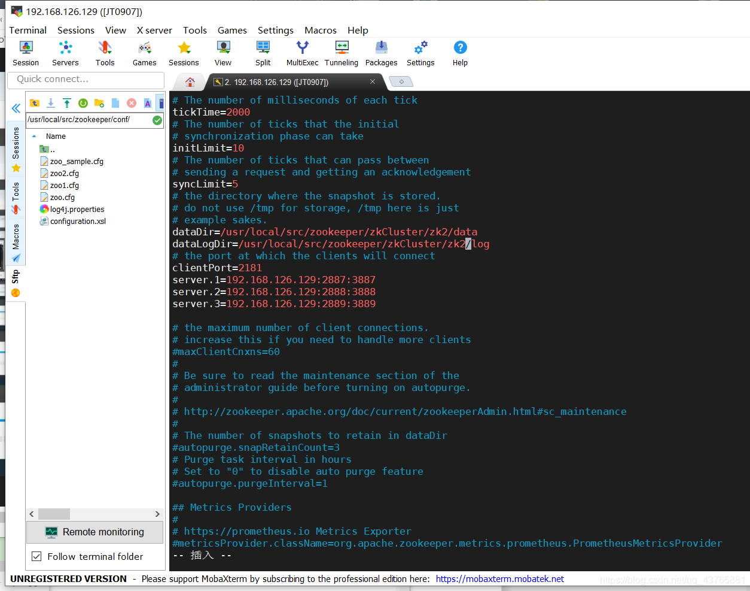Viewport: 750px width, 591px height.
Task: Open the Session toolbar icon
Action: [26, 53]
